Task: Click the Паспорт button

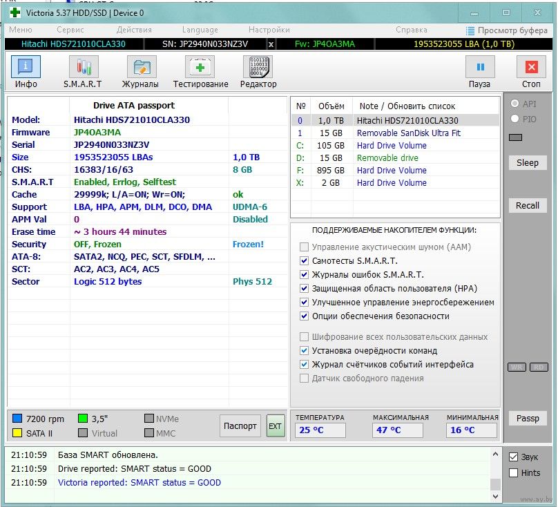Action: [x=240, y=425]
